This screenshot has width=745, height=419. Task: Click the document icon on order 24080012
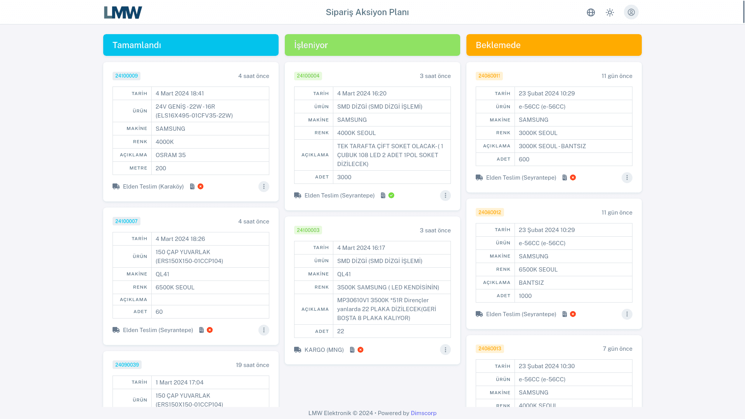(x=565, y=314)
